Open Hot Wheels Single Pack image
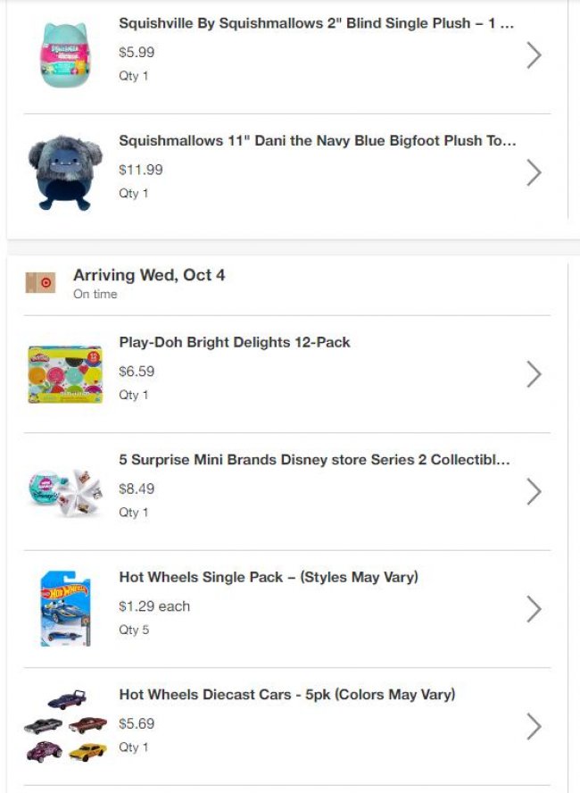The width and height of the screenshot is (580, 793). coord(64,609)
